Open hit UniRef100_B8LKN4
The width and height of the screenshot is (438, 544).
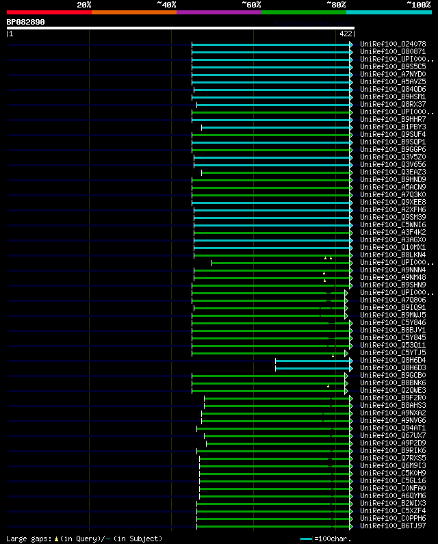point(393,255)
